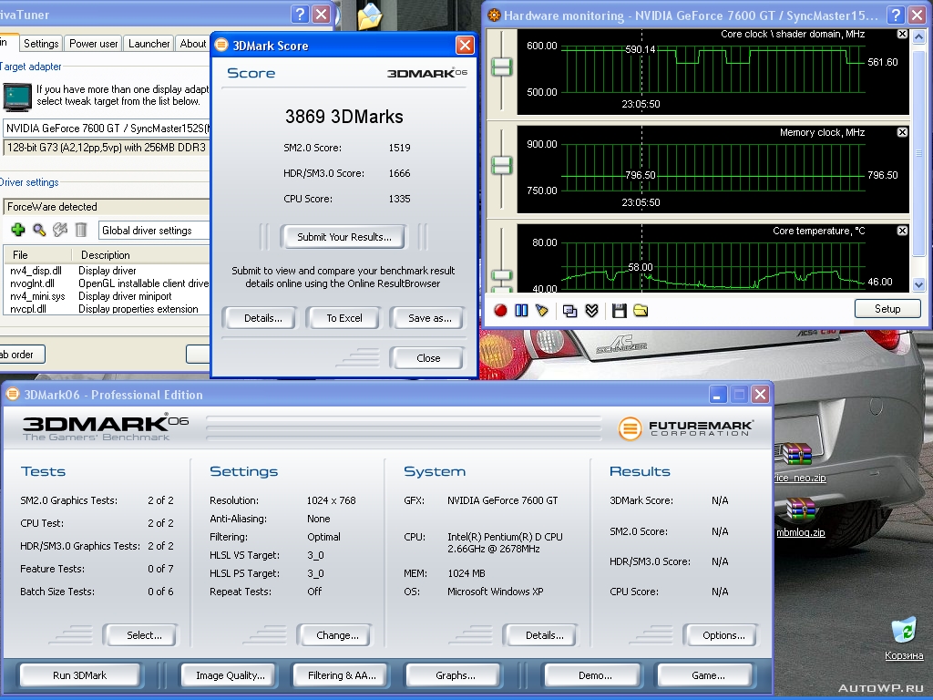Select the nvcpl.dll driver file row
The height and width of the screenshot is (700, 933).
tap(108, 308)
